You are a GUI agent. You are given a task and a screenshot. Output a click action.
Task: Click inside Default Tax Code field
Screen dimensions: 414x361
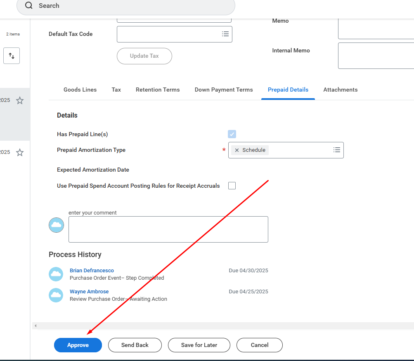[x=167, y=34]
